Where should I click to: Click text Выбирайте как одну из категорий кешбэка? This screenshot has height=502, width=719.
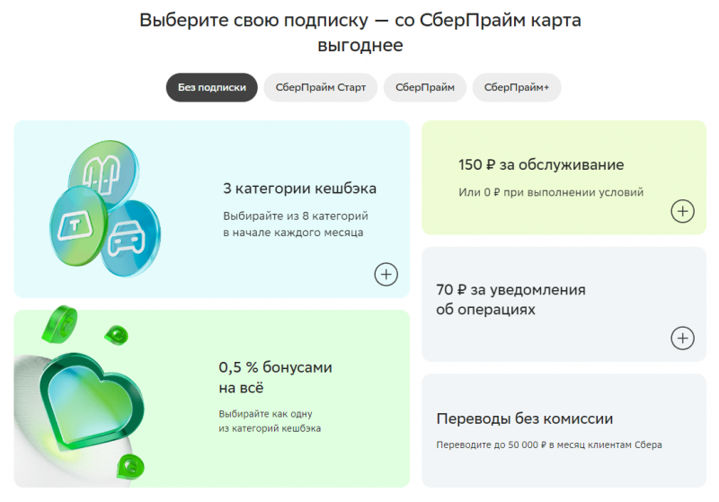270,421
